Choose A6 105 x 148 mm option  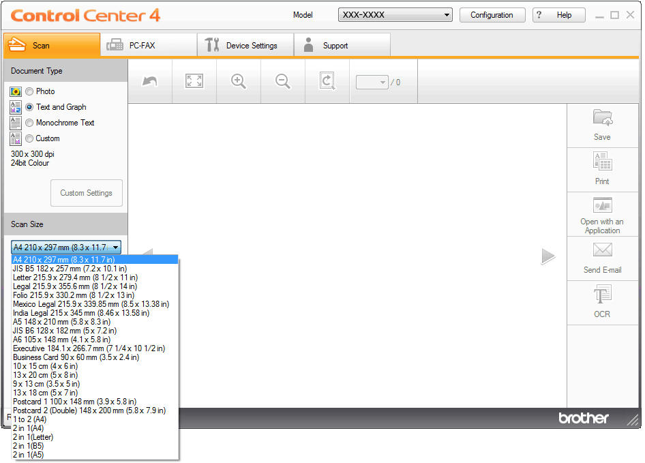click(x=95, y=340)
